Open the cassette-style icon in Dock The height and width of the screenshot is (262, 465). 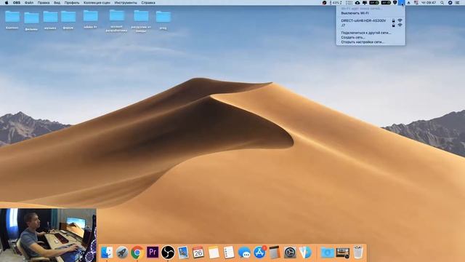point(342,253)
